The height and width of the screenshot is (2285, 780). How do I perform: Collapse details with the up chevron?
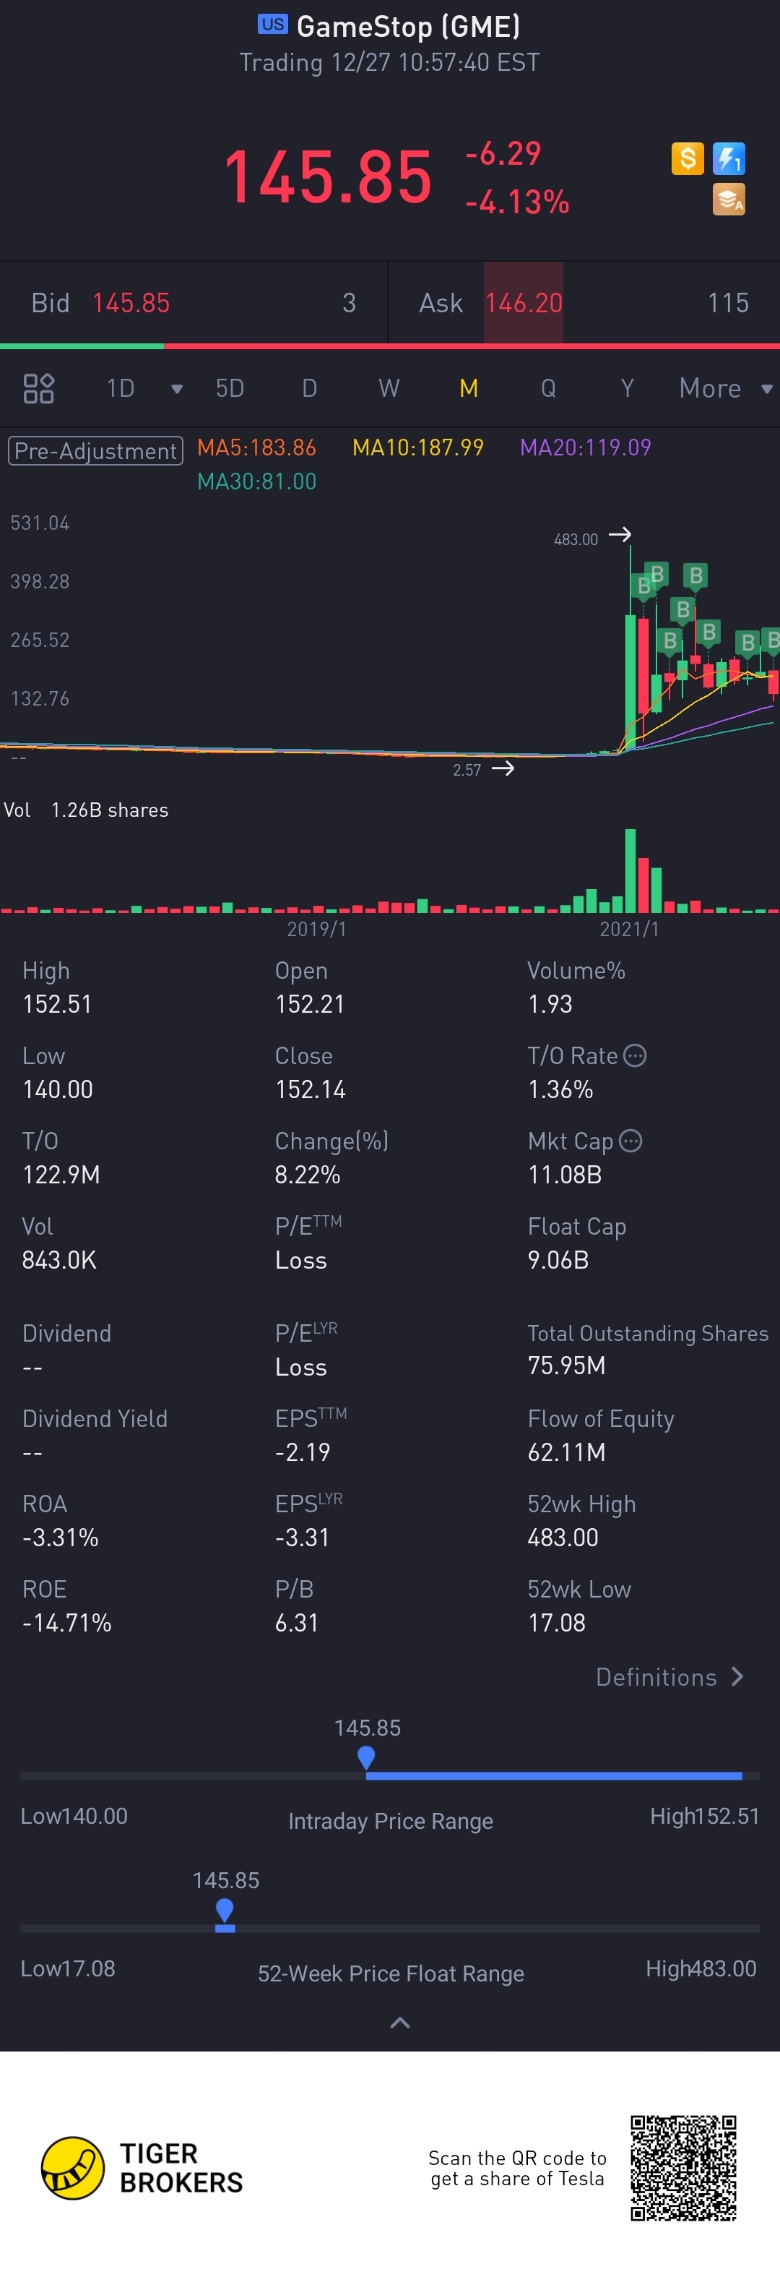click(400, 2023)
